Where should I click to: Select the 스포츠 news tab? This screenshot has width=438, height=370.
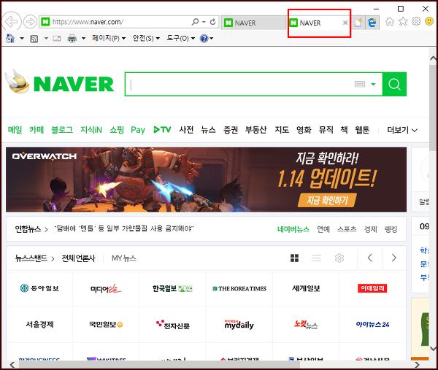point(347,229)
